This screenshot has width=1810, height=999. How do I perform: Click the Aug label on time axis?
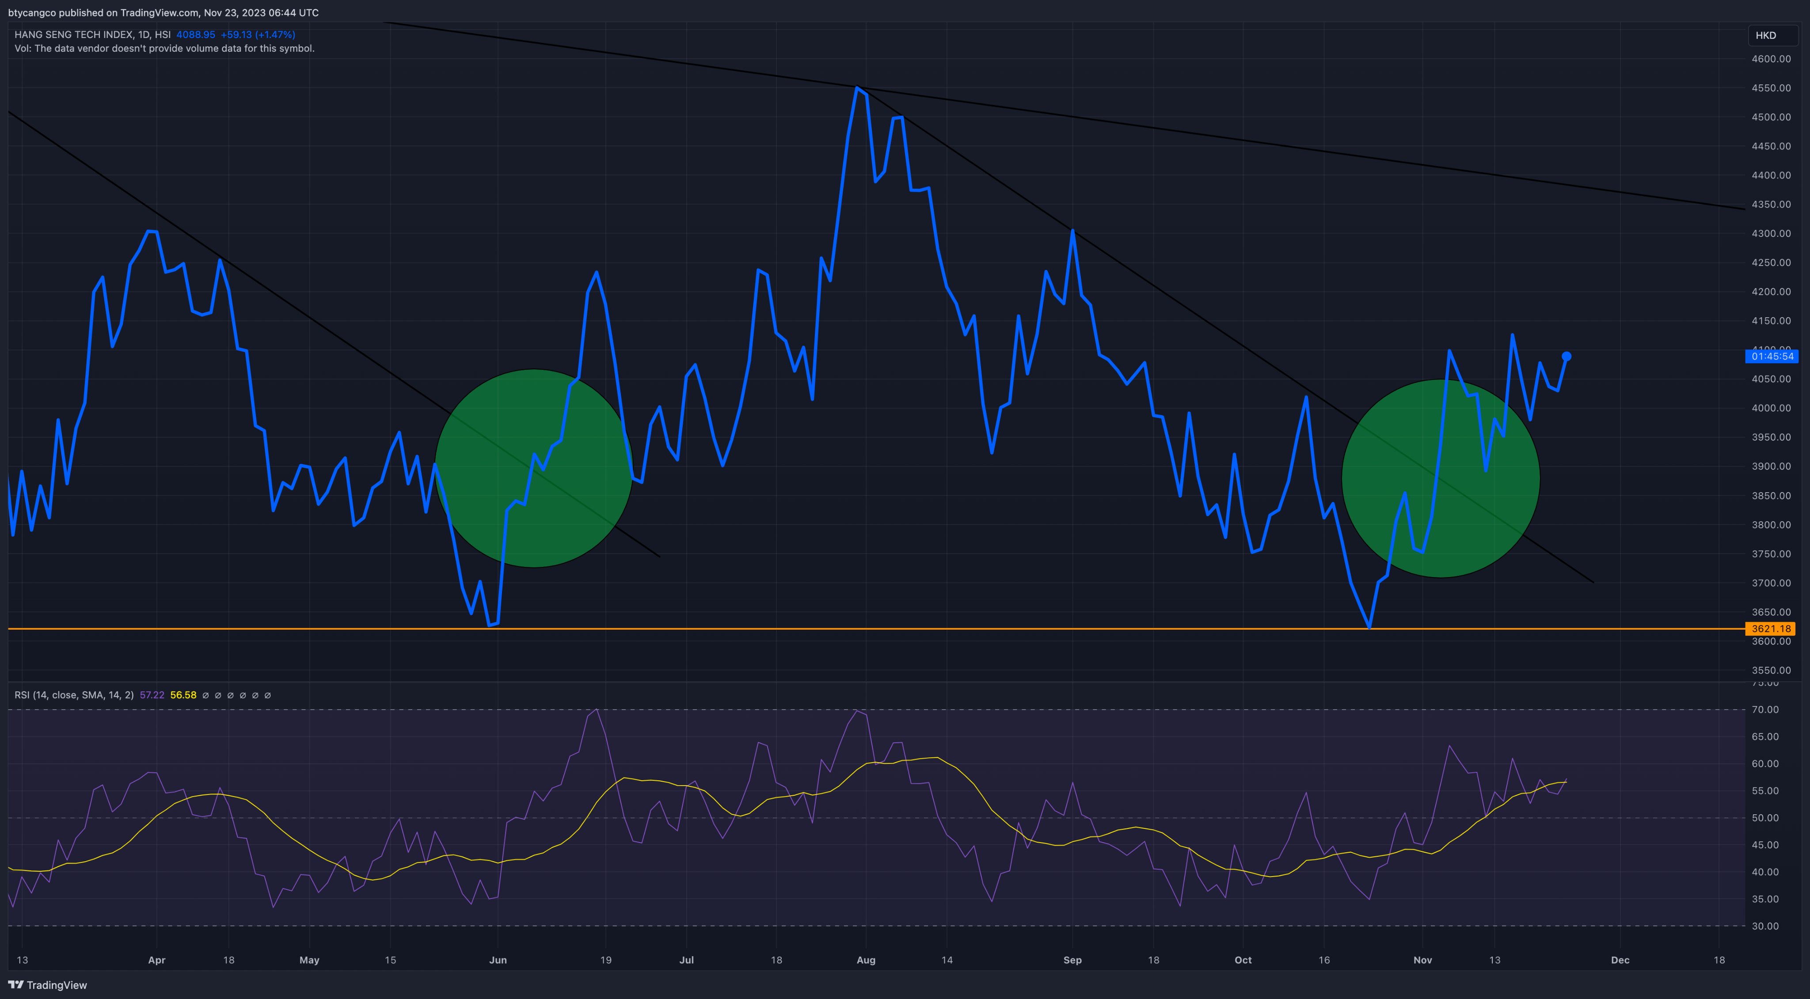click(866, 960)
